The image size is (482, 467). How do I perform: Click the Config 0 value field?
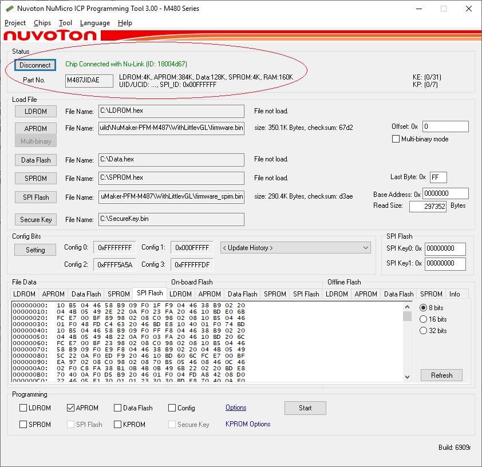(114, 248)
